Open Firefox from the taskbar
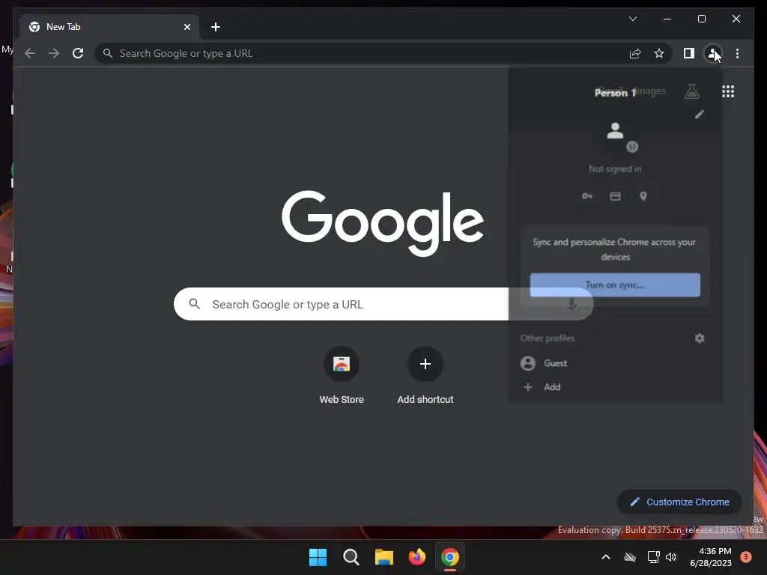 (x=416, y=557)
